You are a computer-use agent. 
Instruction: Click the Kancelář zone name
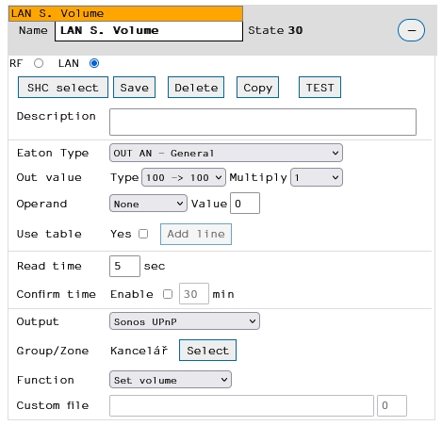pyautogui.click(x=139, y=350)
